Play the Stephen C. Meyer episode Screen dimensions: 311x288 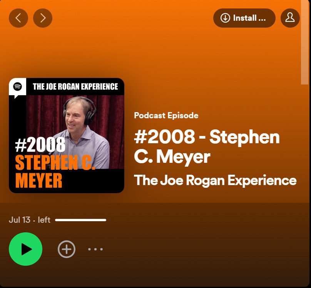(25, 249)
